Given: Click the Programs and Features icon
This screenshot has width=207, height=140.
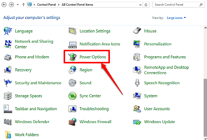Looking at the screenshot, I should tap(137, 57).
